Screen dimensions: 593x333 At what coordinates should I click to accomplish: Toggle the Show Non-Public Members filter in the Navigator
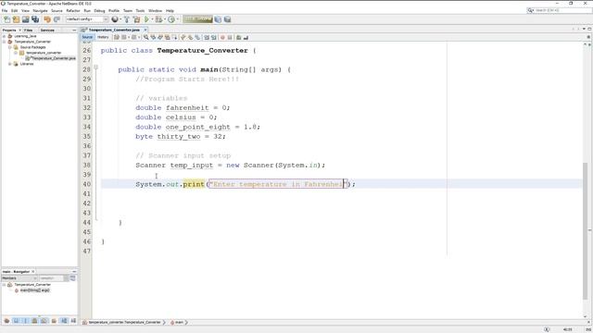click(34, 321)
